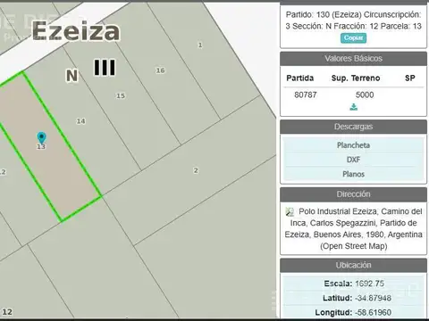Click the Copiar button
429x321 pixels.
click(353, 38)
